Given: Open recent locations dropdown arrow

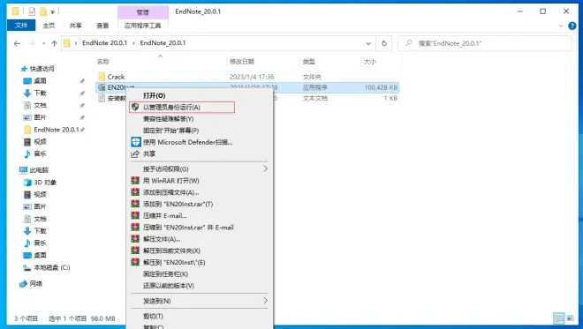Looking at the screenshot, I should point(44,43).
